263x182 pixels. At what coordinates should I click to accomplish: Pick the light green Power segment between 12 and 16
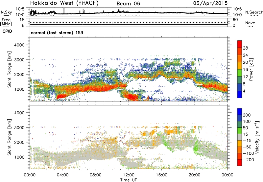click(x=240, y=73)
